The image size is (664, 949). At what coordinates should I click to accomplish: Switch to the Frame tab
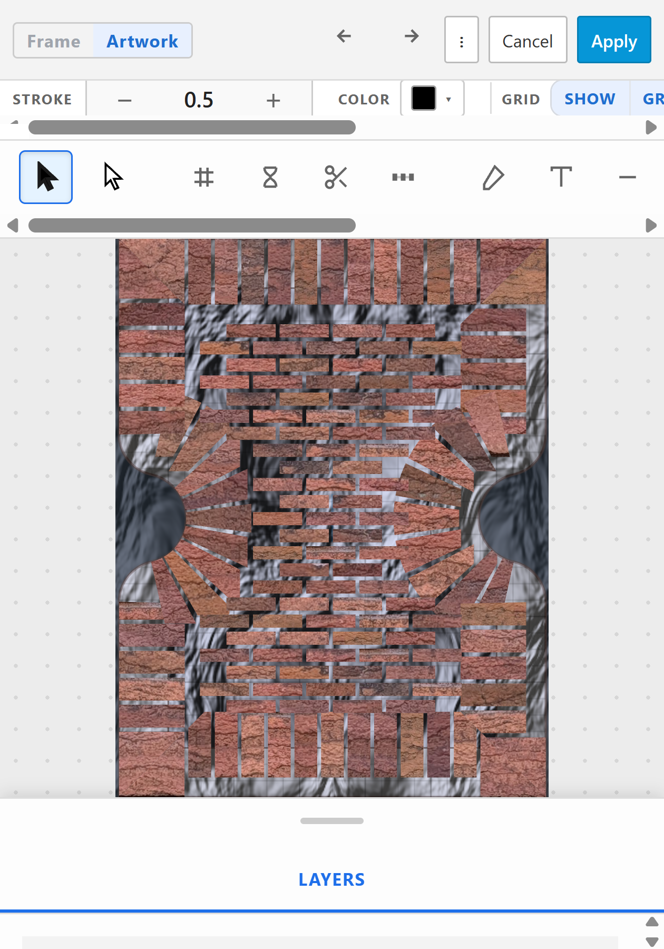[54, 41]
